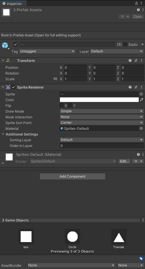145x269 pixels.
Task: Collapse the Additional Settings foldout
Action: [x=3, y=134]
